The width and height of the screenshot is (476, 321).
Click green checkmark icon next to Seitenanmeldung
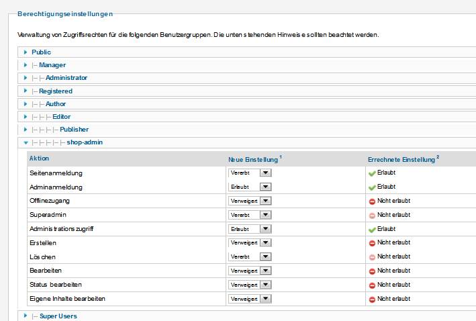[x=372, y=173]
